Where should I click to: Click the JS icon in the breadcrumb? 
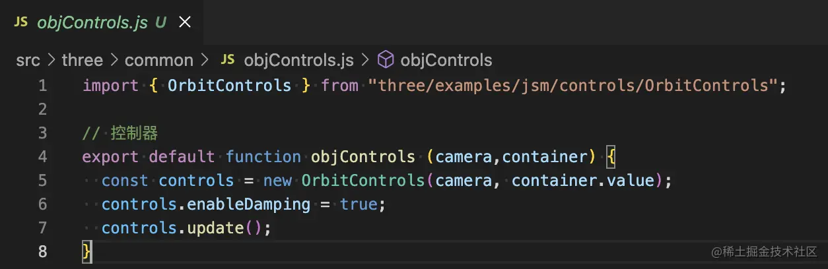click(228, 60)
